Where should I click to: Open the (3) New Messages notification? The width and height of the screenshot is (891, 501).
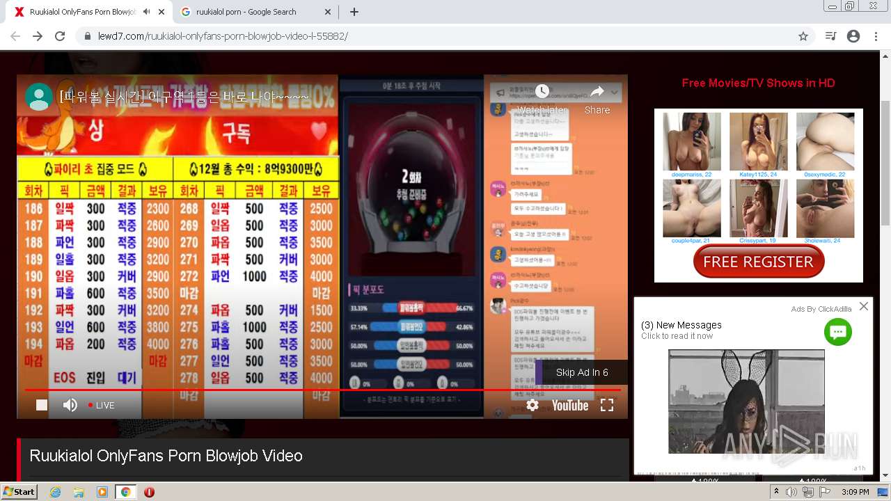point(681,325)
